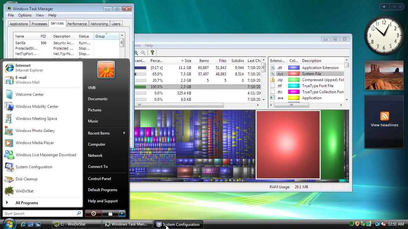Image resolution: width=408 pixels, height=229 pixels.
Task: Open Task Manager File menu
Action: point(11,15)
